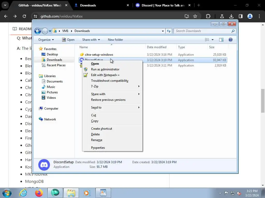Click the volume icon in system tray
This screenshot has width=265, height=198.
[239, 193]
